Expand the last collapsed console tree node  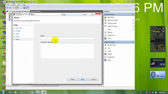8,20
